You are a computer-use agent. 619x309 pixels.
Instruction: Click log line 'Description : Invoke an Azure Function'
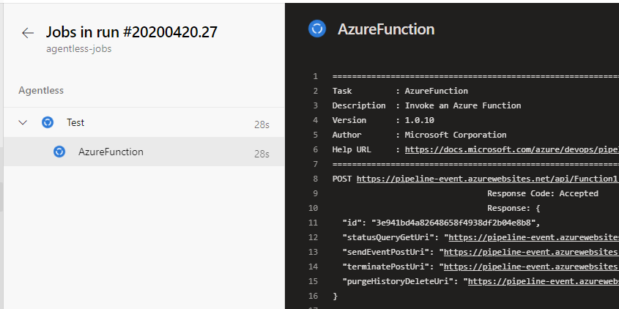(426, 105)
